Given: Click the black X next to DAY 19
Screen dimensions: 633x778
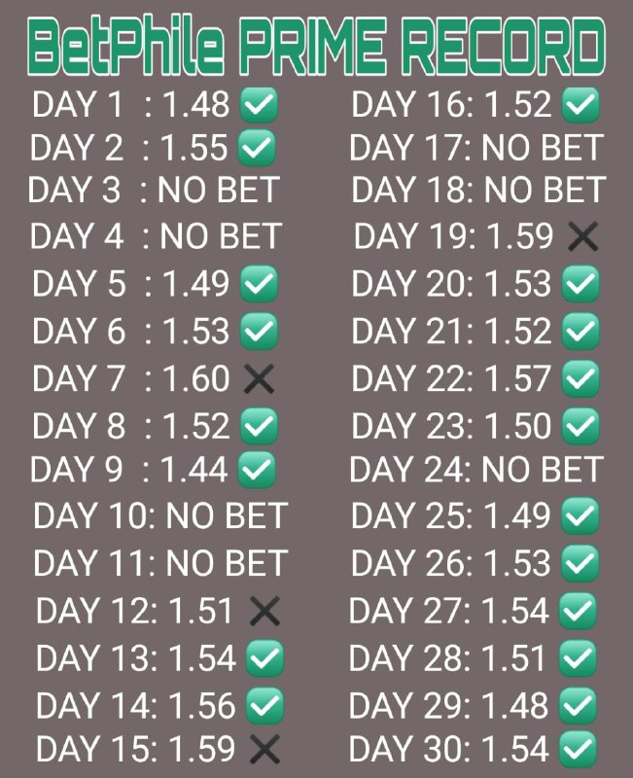Looking at the screenshot, I should point(582,236).
